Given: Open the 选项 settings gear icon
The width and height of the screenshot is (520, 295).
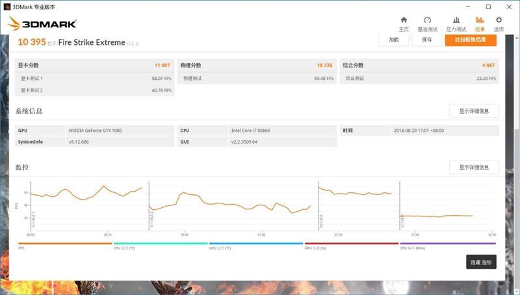Looking at the screenshot, I should click(x=499, y=23).
